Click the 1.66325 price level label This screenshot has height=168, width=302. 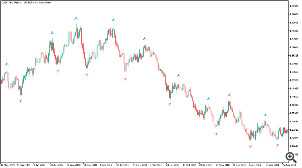294,55
